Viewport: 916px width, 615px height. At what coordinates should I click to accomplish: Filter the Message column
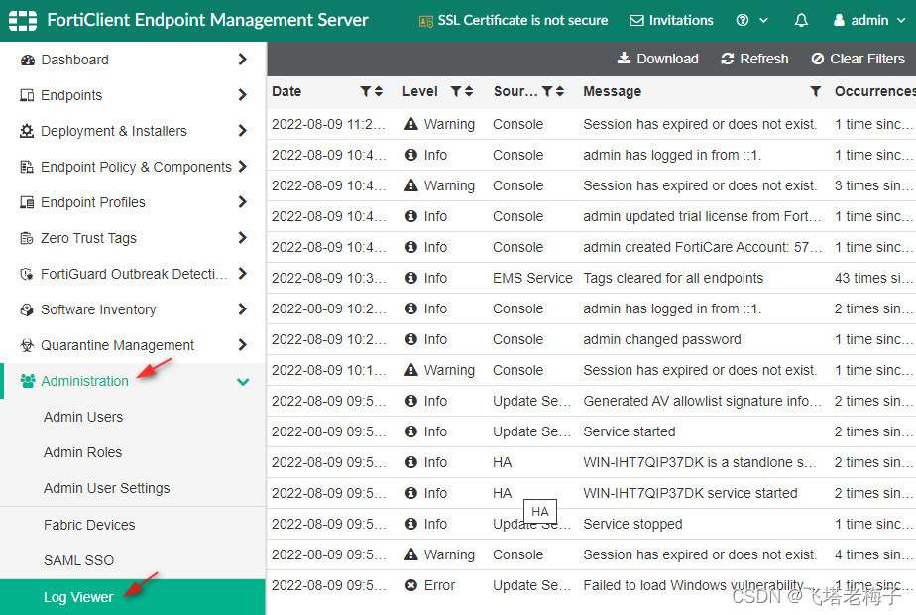pyautogui.click(x=816, y=91)
